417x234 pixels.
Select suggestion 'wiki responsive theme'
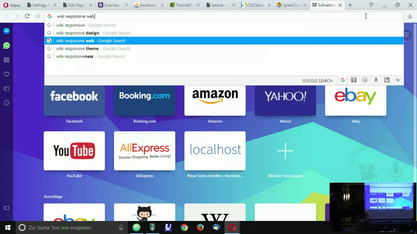tap(224, 48)
